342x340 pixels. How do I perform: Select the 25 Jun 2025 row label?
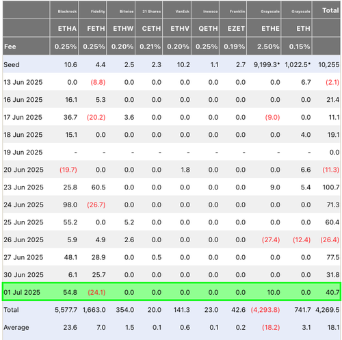point(23,222)
